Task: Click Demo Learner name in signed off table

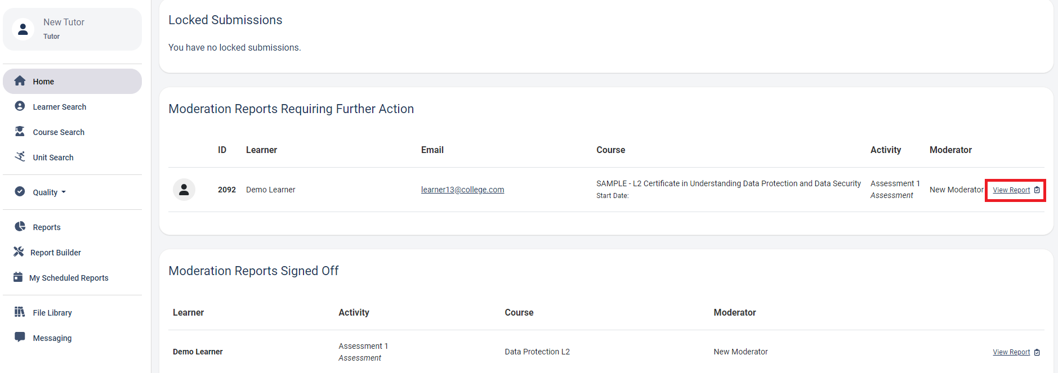Action: pos(198,352)
